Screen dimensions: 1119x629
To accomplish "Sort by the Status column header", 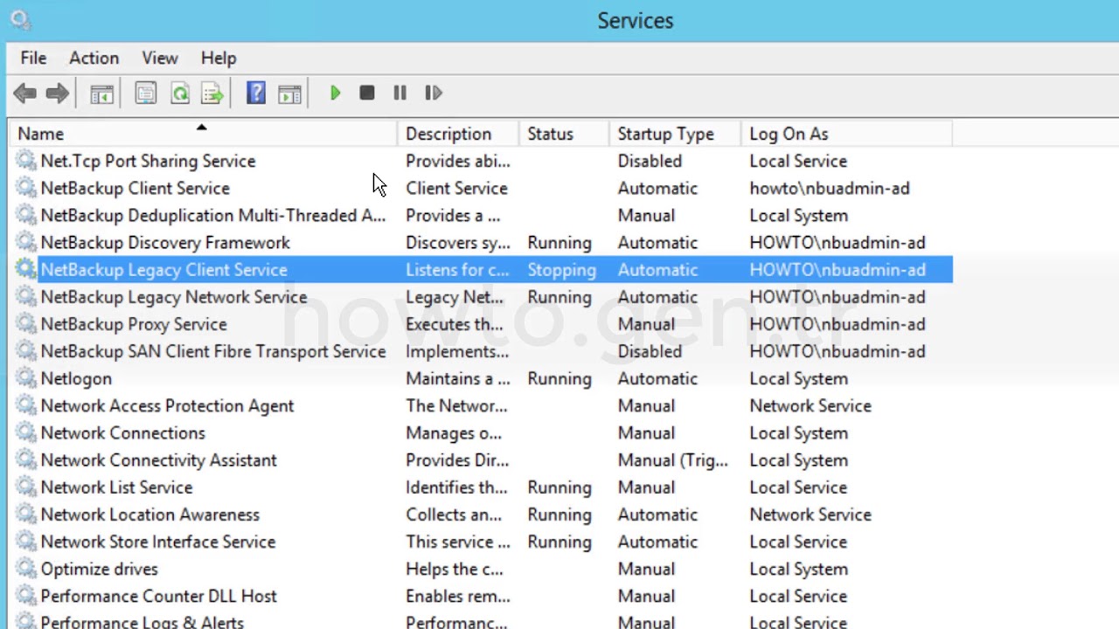I will point(564,134).
